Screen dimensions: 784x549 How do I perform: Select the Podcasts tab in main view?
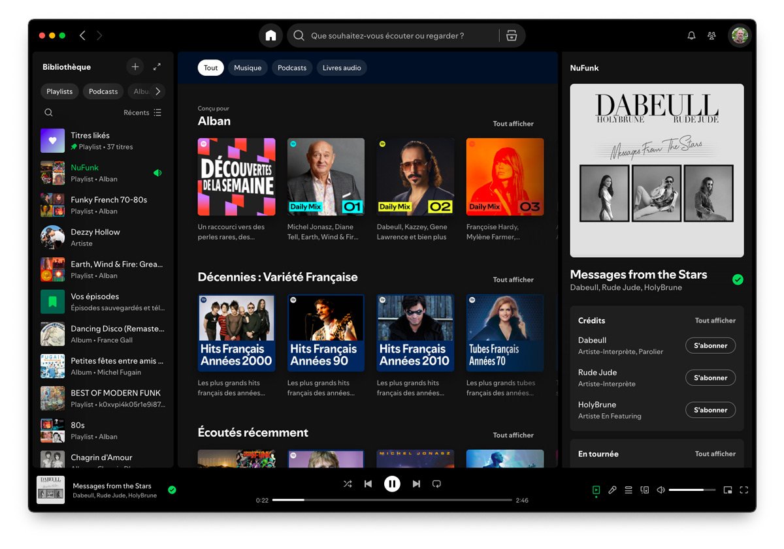[x=292, y=68]
